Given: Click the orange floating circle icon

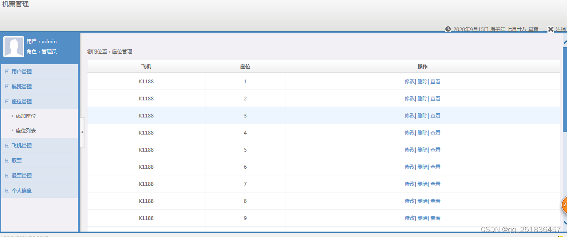Looking at the screenshot, I should 565,205.
